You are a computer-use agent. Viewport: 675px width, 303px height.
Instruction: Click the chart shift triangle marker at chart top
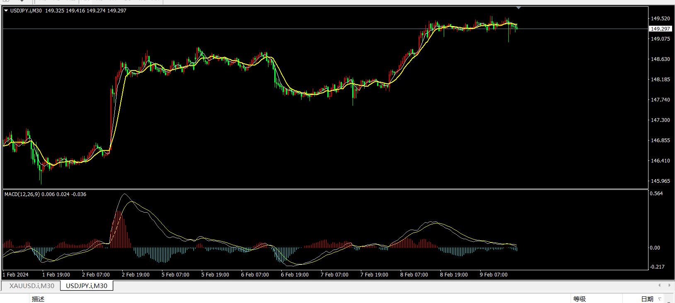coord(519,7)
